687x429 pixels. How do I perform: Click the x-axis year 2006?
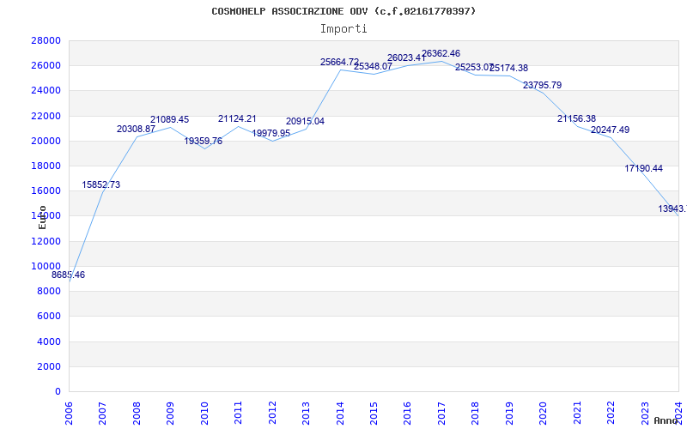point(69,412)
